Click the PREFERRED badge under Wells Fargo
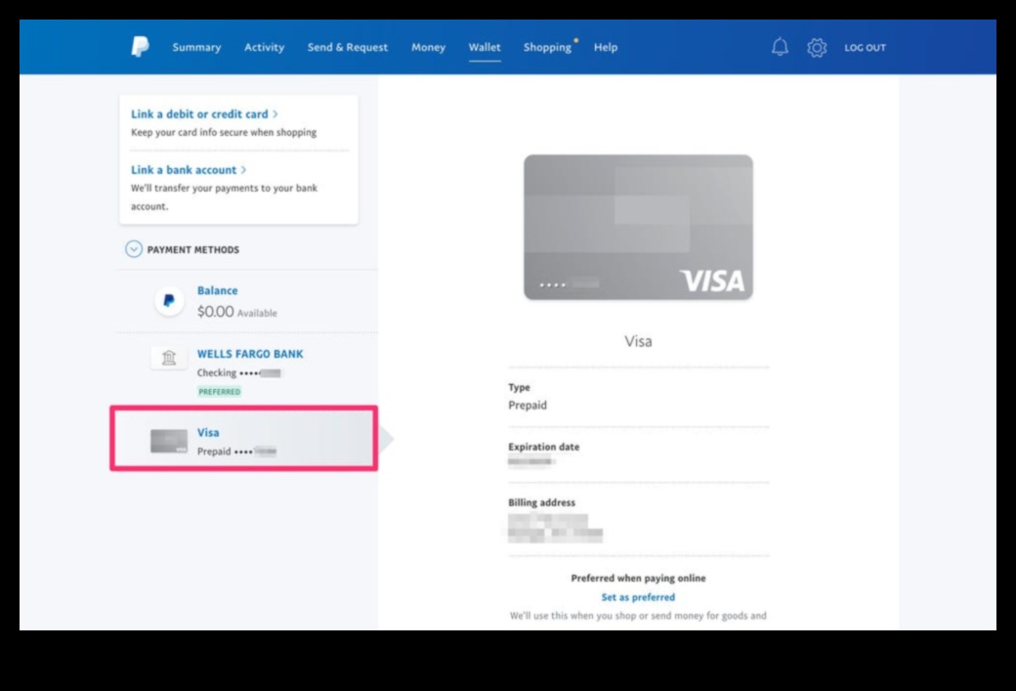Viewport: 1016px width, 691px height. 220,392
